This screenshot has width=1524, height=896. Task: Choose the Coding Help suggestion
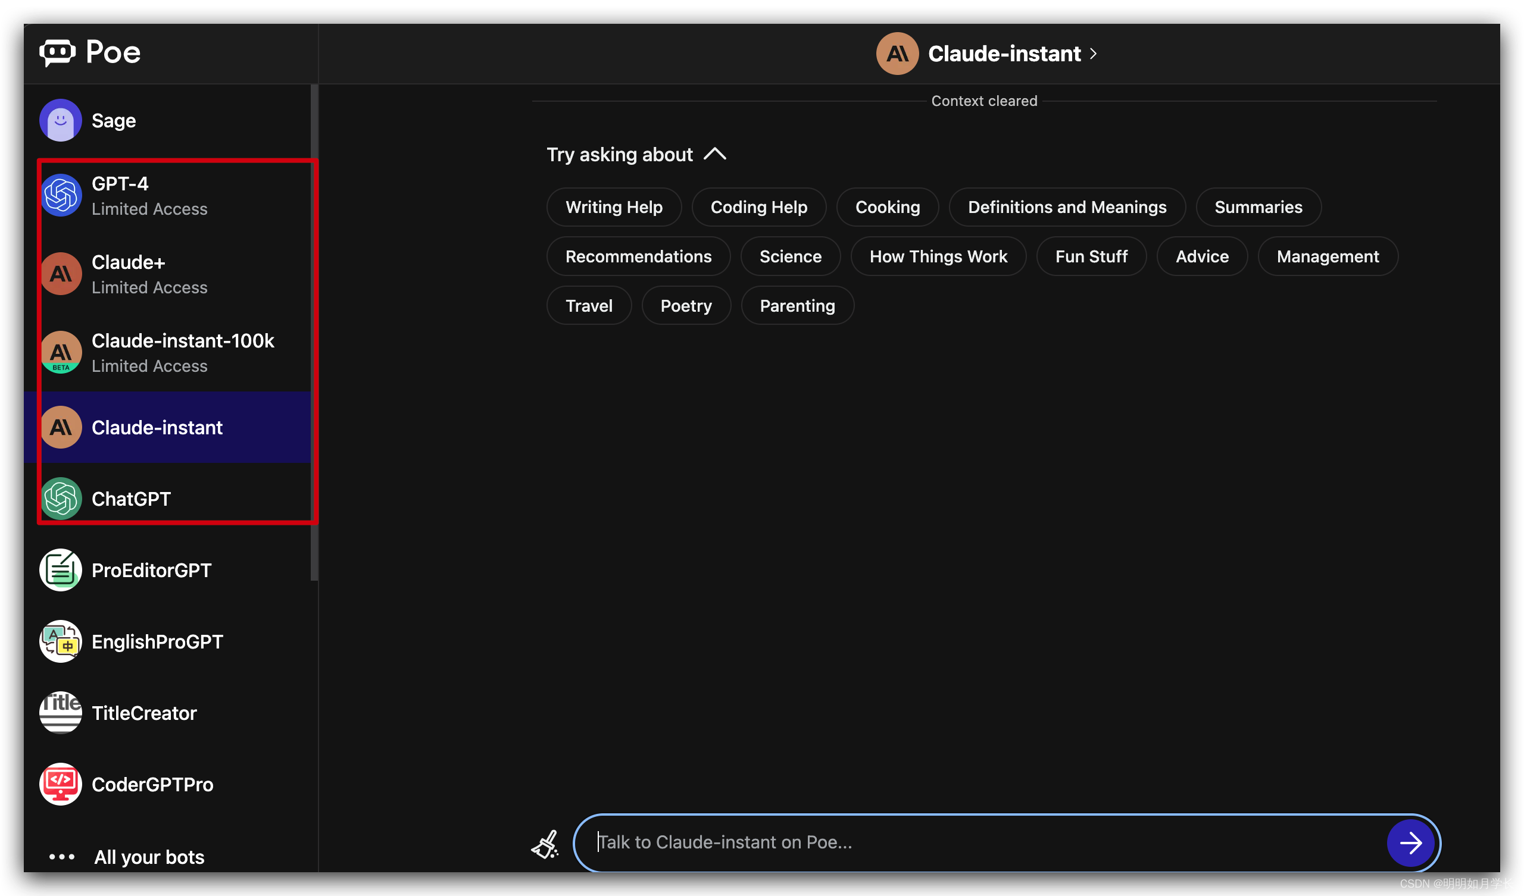pos(758,207)
